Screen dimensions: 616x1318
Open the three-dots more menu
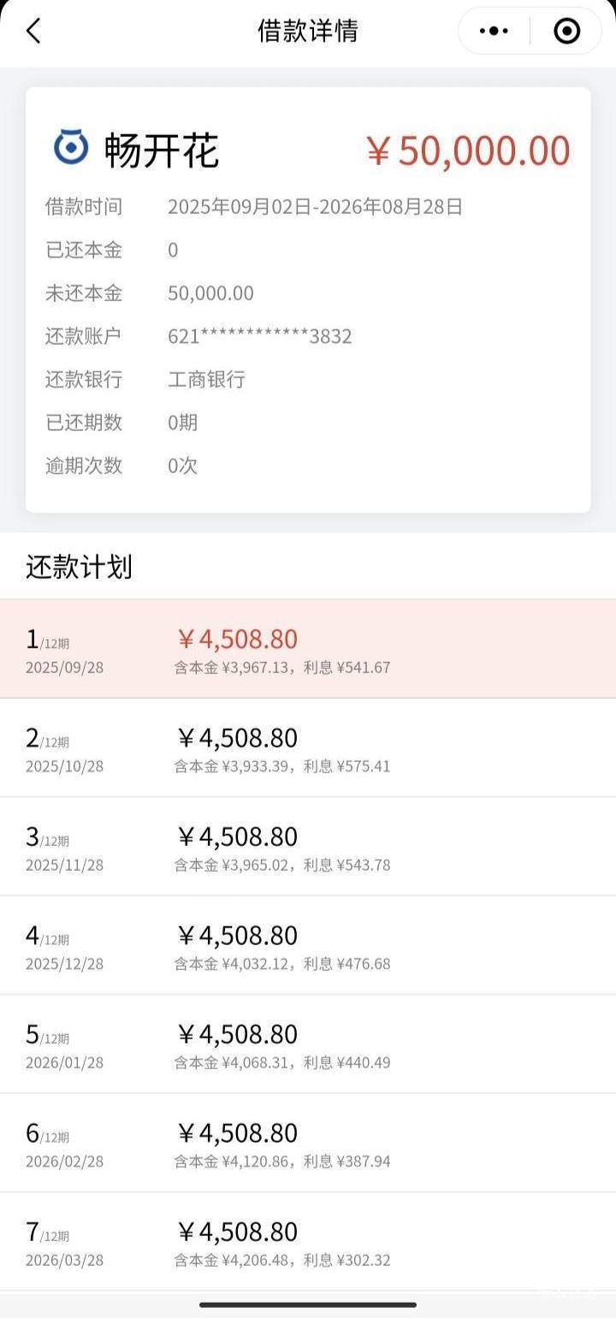tap(494, 32)
